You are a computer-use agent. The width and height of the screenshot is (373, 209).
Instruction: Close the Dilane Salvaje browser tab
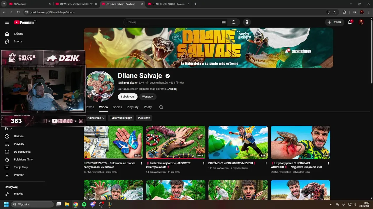142,4
